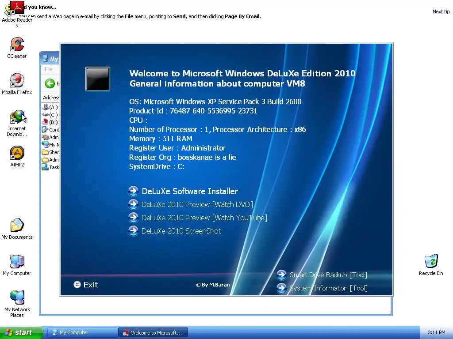Click the arrow icon beside Watch DVD preview
The height and width of the screenshot is (339, 453).
(134, 204)
